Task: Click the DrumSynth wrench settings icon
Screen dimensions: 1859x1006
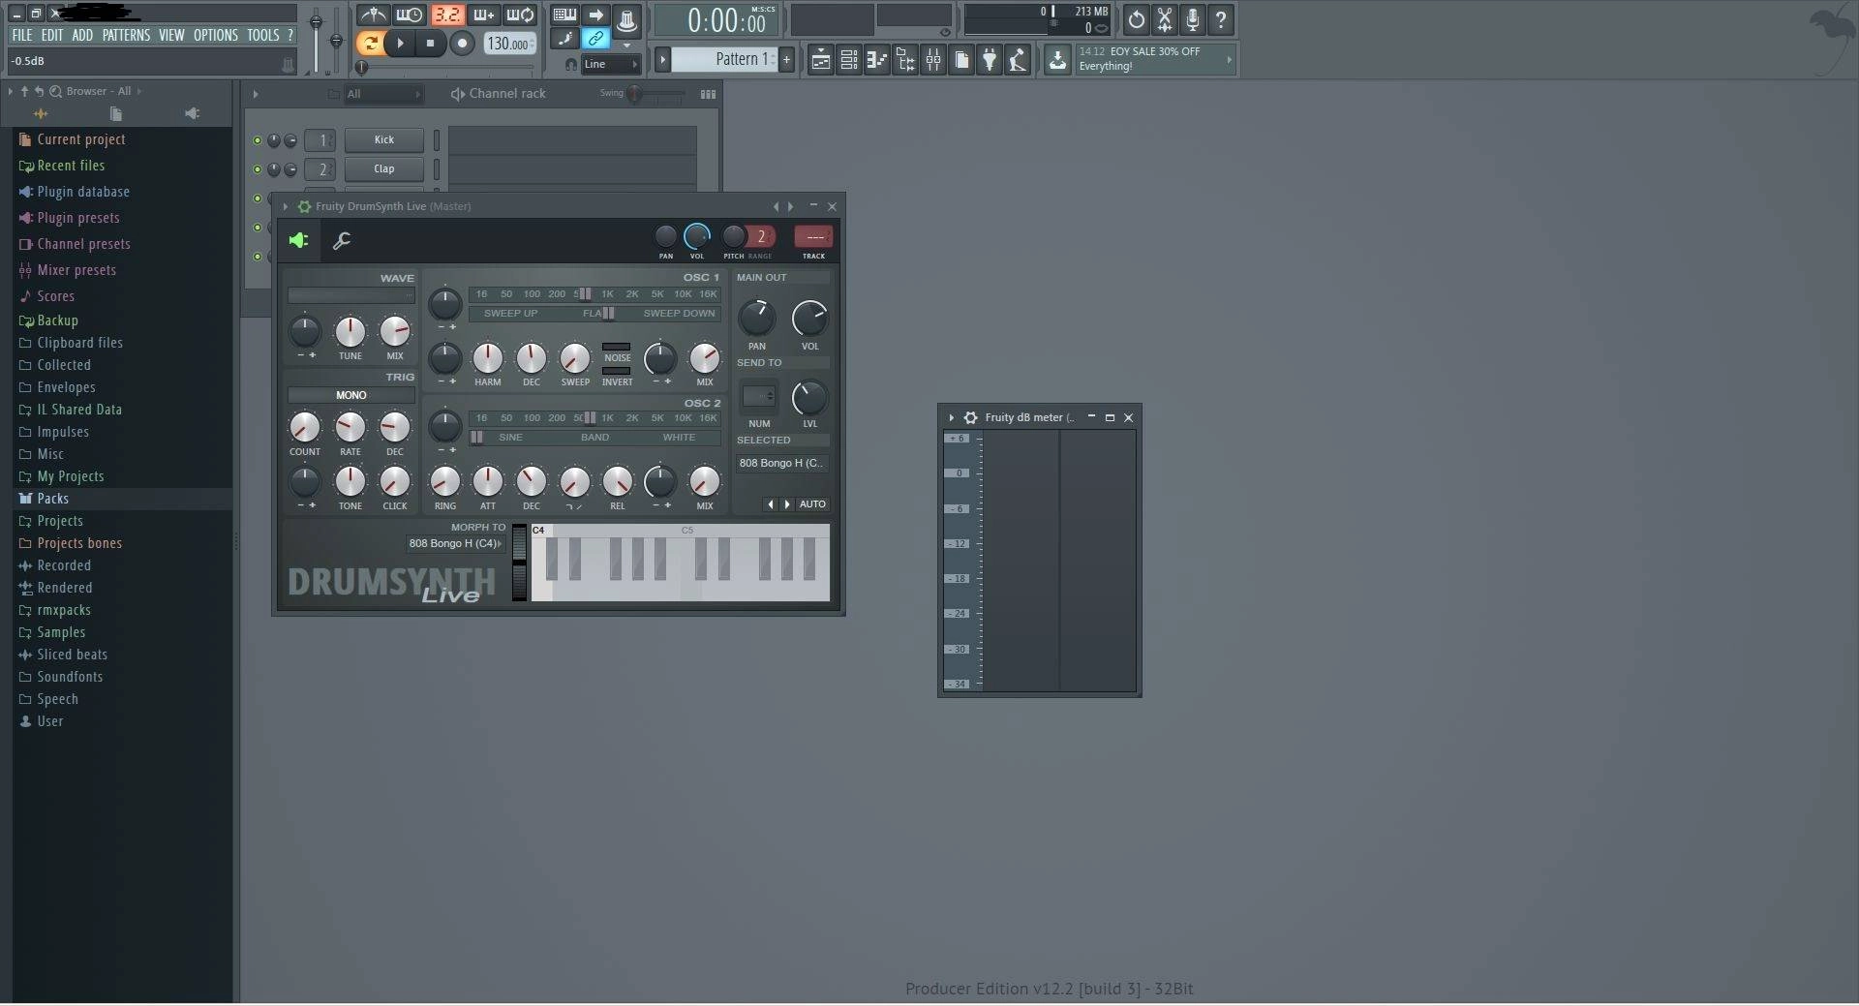Action: click(342, 241)
